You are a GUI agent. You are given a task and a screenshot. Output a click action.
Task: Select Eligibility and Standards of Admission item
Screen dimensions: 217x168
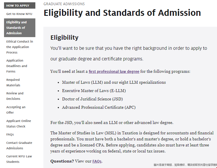click(x=17, y=28)
